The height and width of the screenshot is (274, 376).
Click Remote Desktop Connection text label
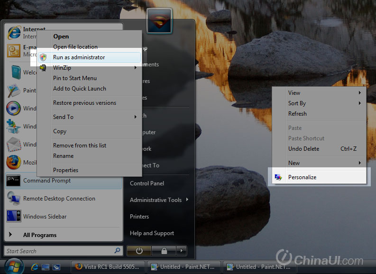(59, 199)
